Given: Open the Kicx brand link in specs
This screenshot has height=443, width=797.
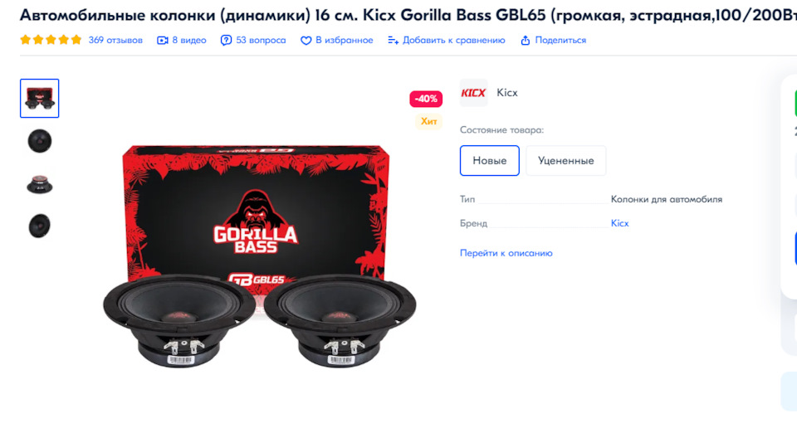Looking at the screenshot, I should (619, 223).
